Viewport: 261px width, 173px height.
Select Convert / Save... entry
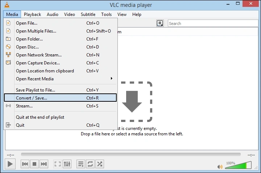point(61,98)
